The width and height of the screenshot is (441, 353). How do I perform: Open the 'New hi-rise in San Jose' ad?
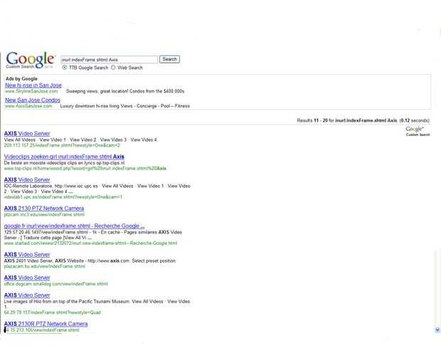(33, 85)
